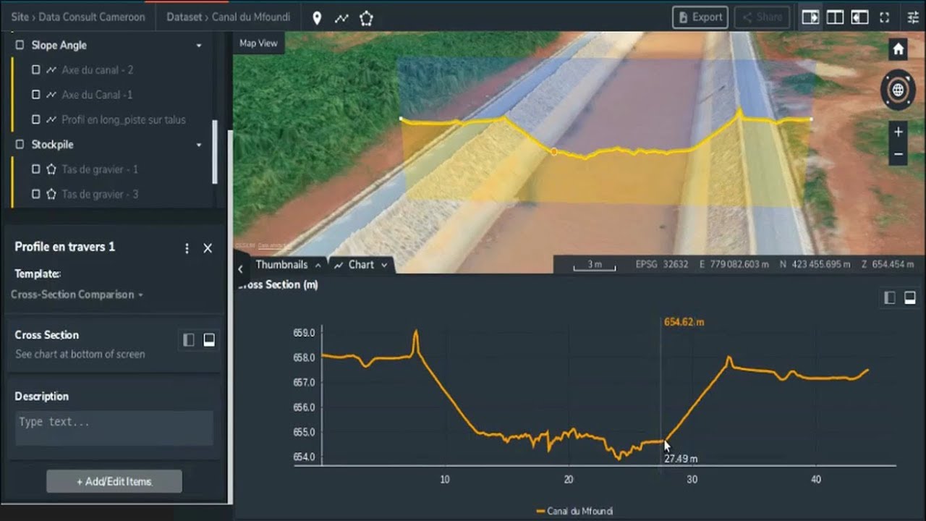Zoom in the map view
This screenshot has height=521, width=926.
(x=898, y=132)
